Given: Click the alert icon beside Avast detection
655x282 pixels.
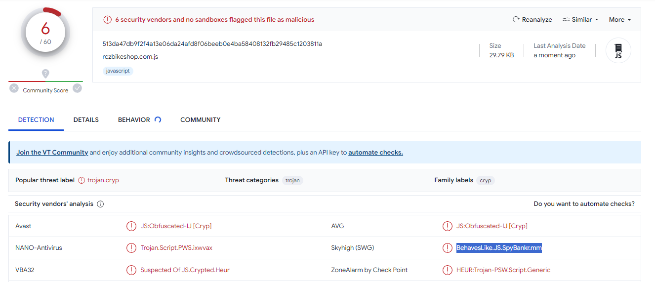Looking at the screenshot, I should pyautogui.click(x=131, y=226).
